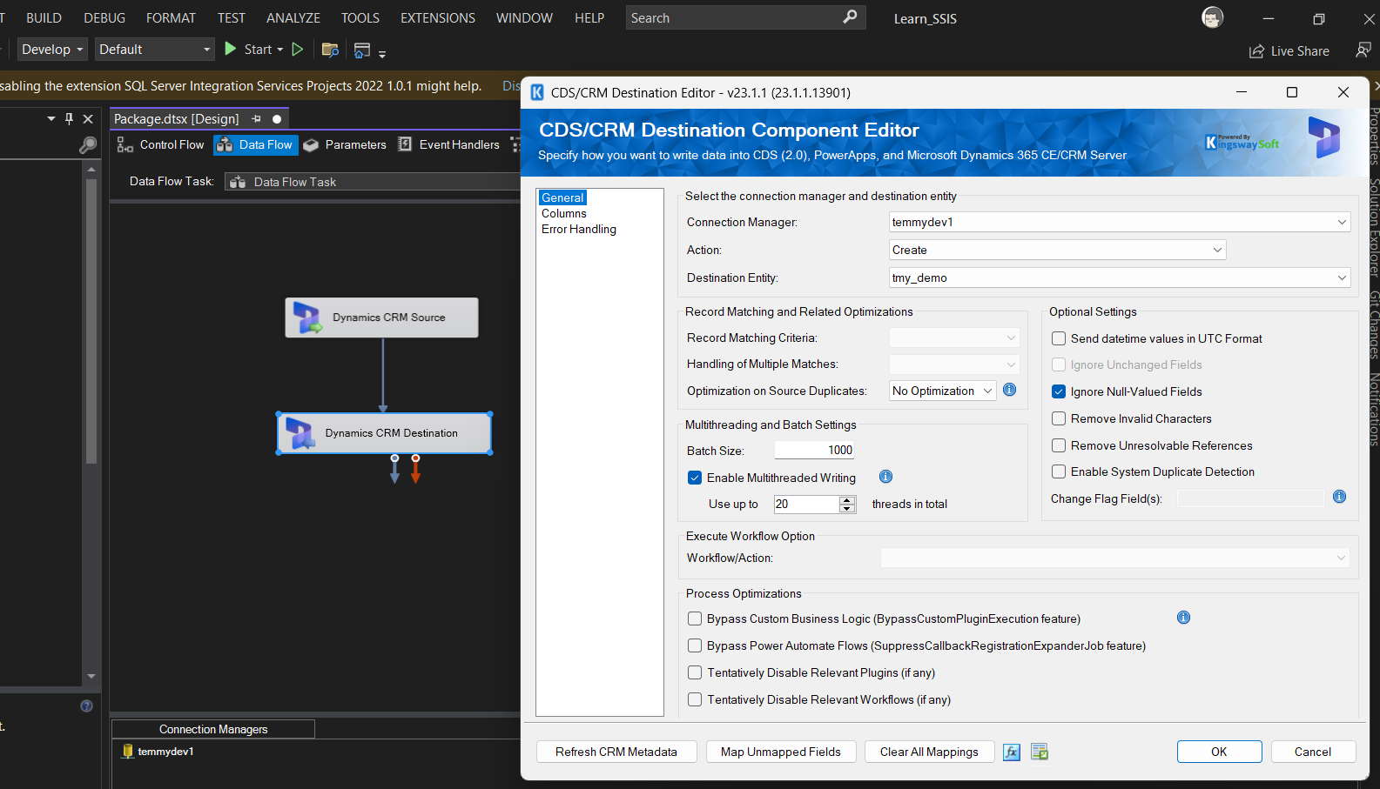Image resolution: width=1380 pixels, height=789 pixels.
Task: Close the left tool panel
Action: [88, 118]
